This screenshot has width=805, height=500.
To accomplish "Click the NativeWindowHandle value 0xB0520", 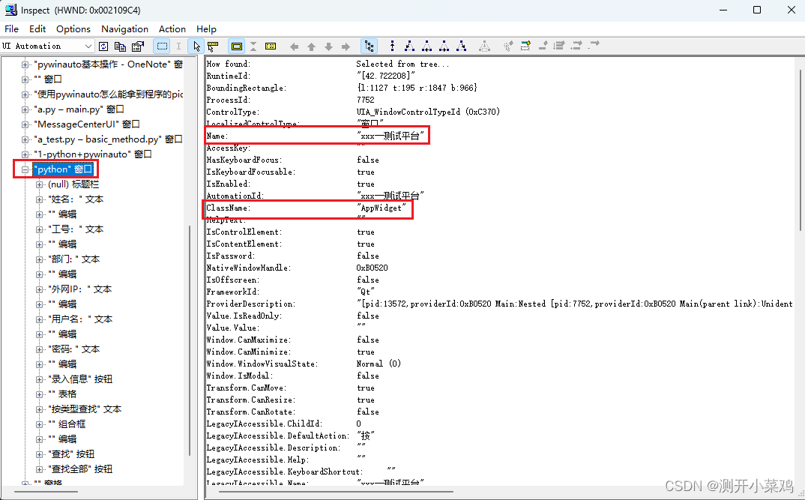I will (x=373, y=268).
